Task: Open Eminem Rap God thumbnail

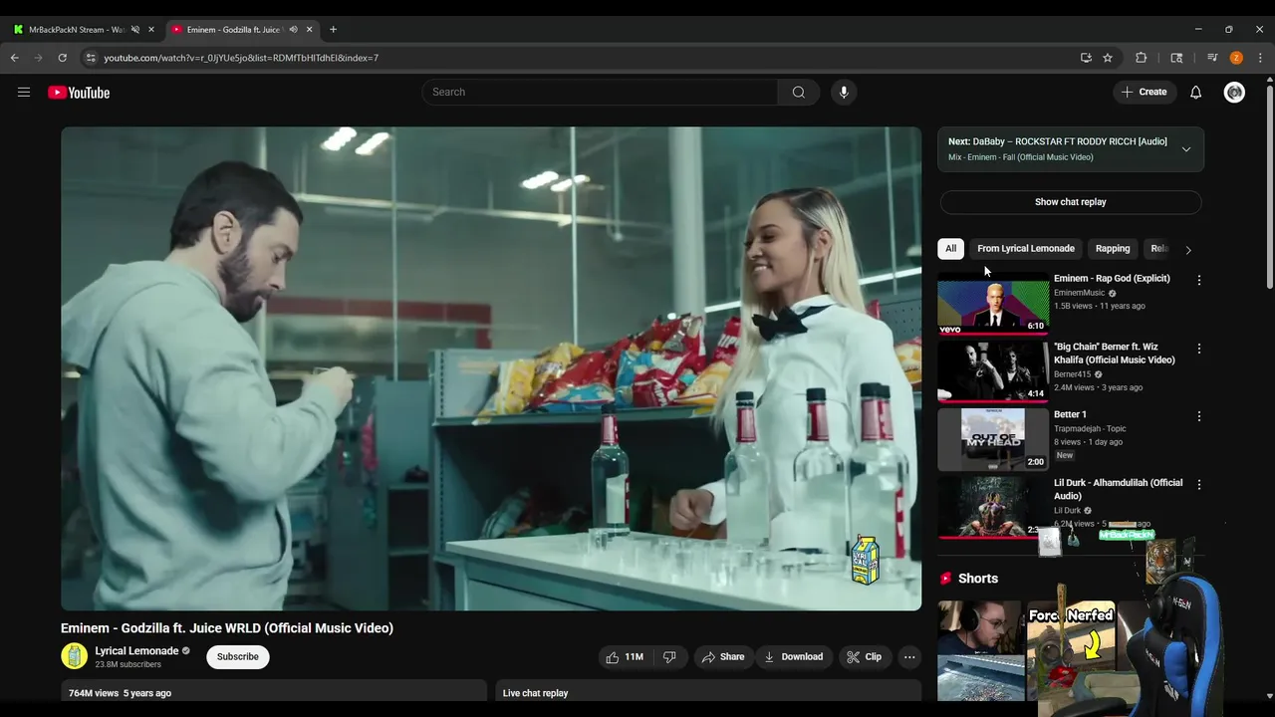Action: tap(993, 304)
